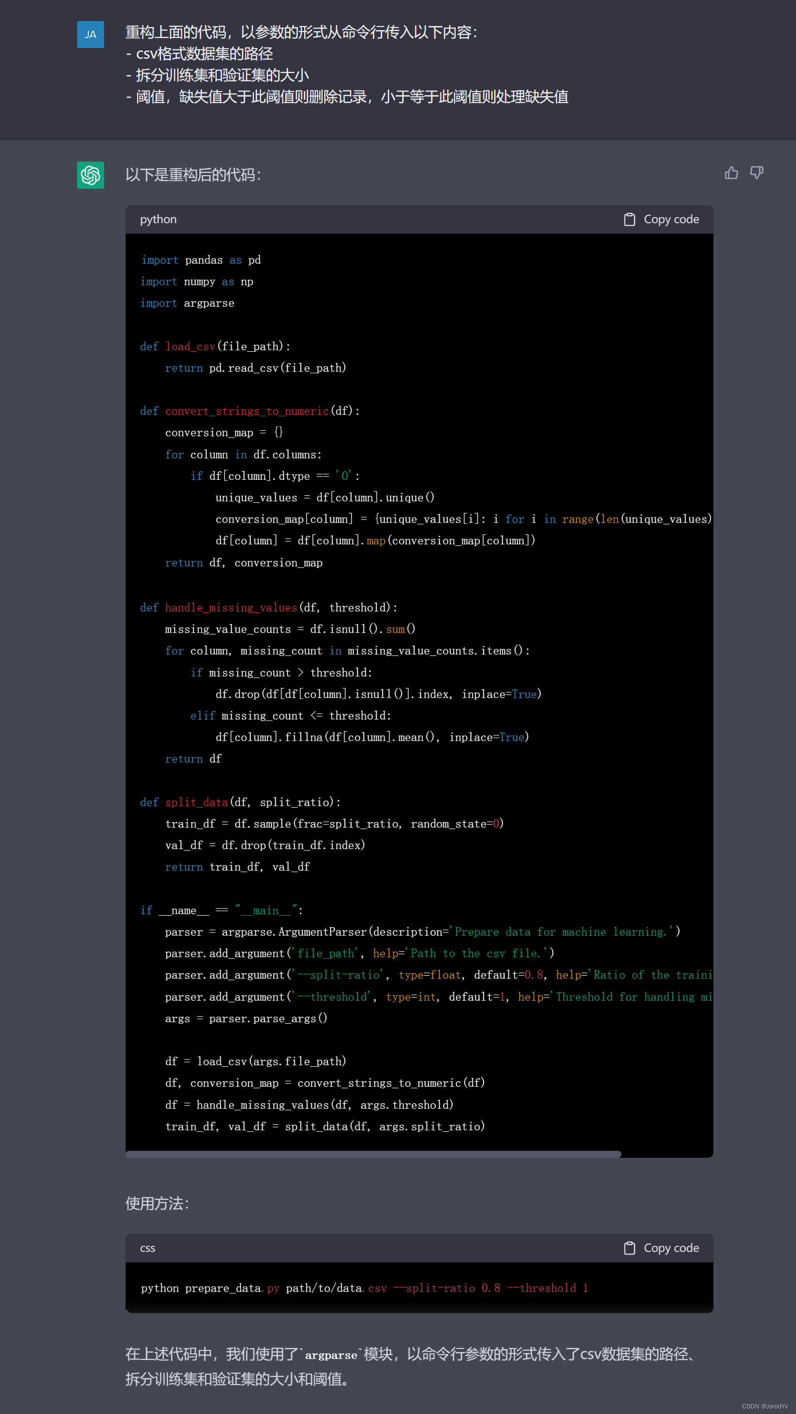
Task: Click '以下是重构后的代码:' text
Action: [x=193, y=175]
